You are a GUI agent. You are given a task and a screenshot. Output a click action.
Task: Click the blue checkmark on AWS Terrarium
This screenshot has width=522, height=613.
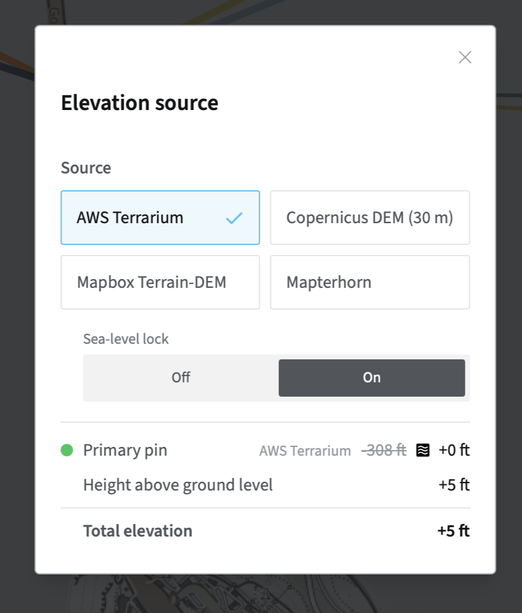(x=234, y=218)
